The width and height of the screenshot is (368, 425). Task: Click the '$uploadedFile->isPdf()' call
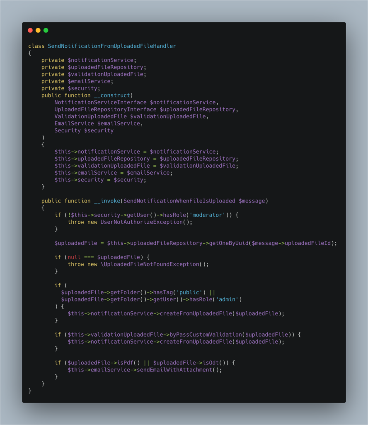click(104, 363)
